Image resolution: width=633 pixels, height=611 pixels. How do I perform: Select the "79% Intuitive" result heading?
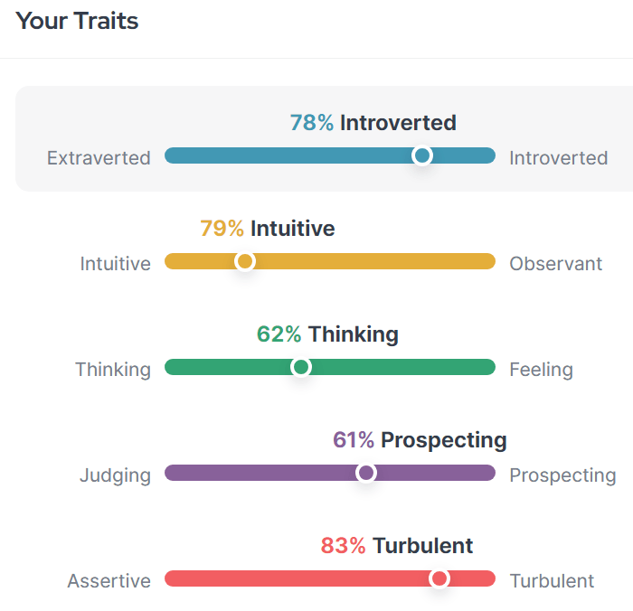[267, 229]
